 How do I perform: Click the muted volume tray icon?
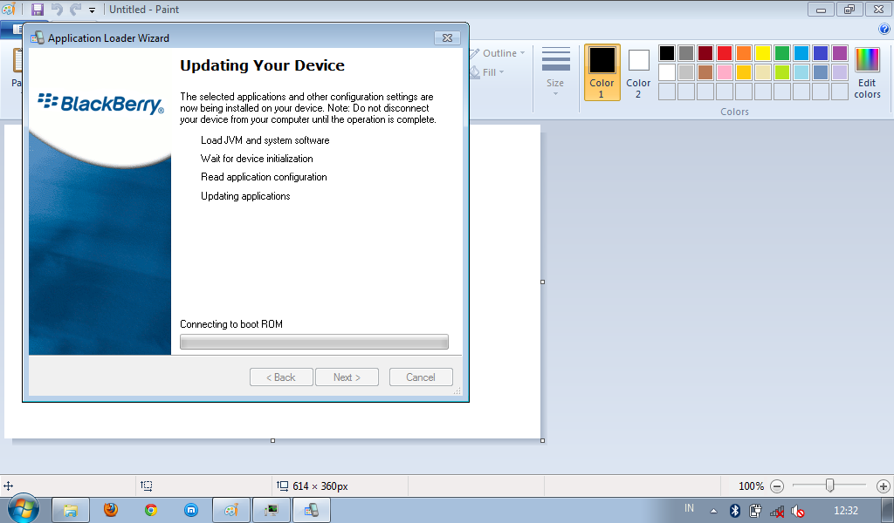[x=798, y=511]
